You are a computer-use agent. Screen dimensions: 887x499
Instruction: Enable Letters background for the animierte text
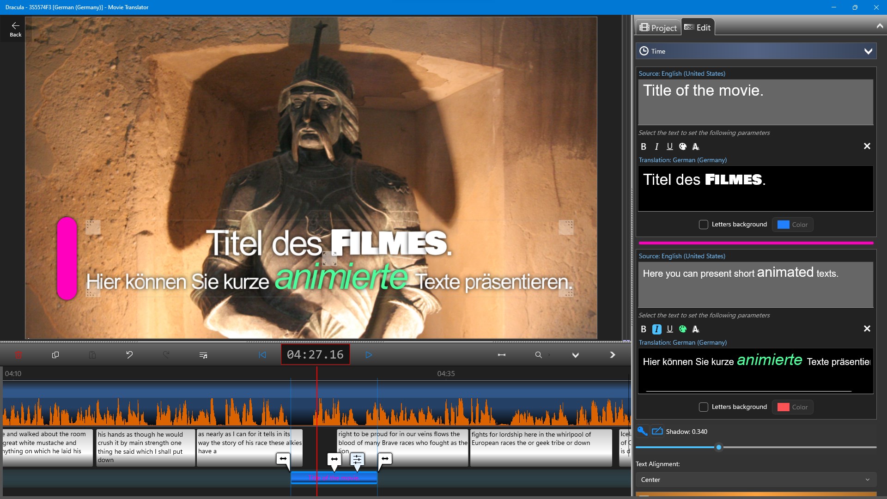[x=704, y=407]
